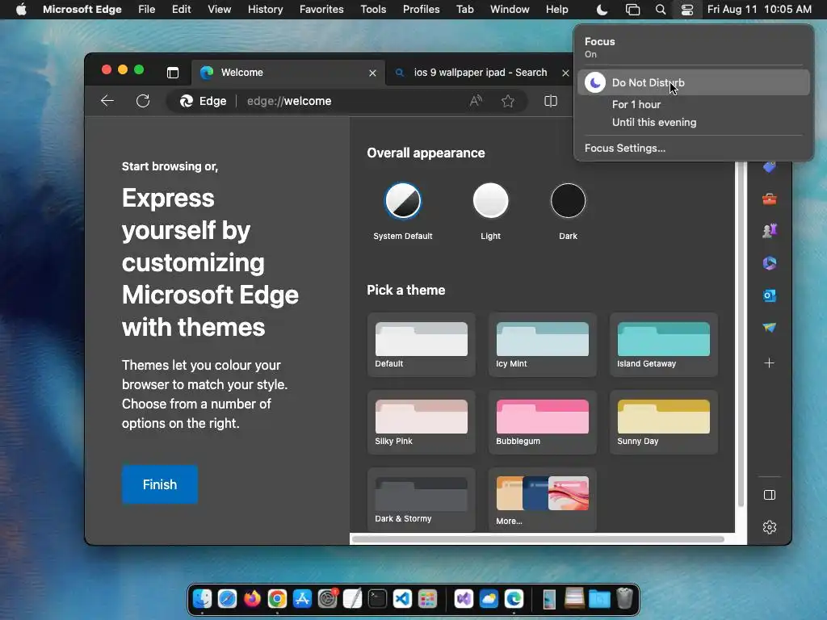Click the browser back arrow
827x620 pixels.
pos(107,101)
